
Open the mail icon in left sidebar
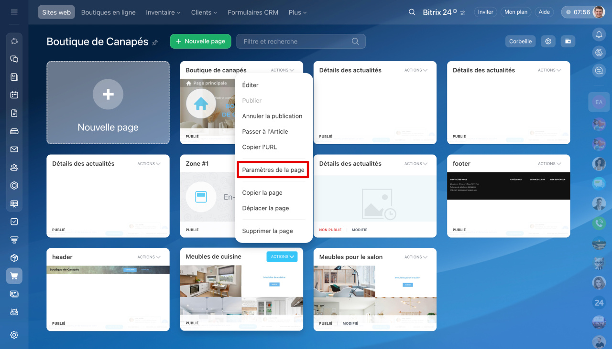point(14,149)
